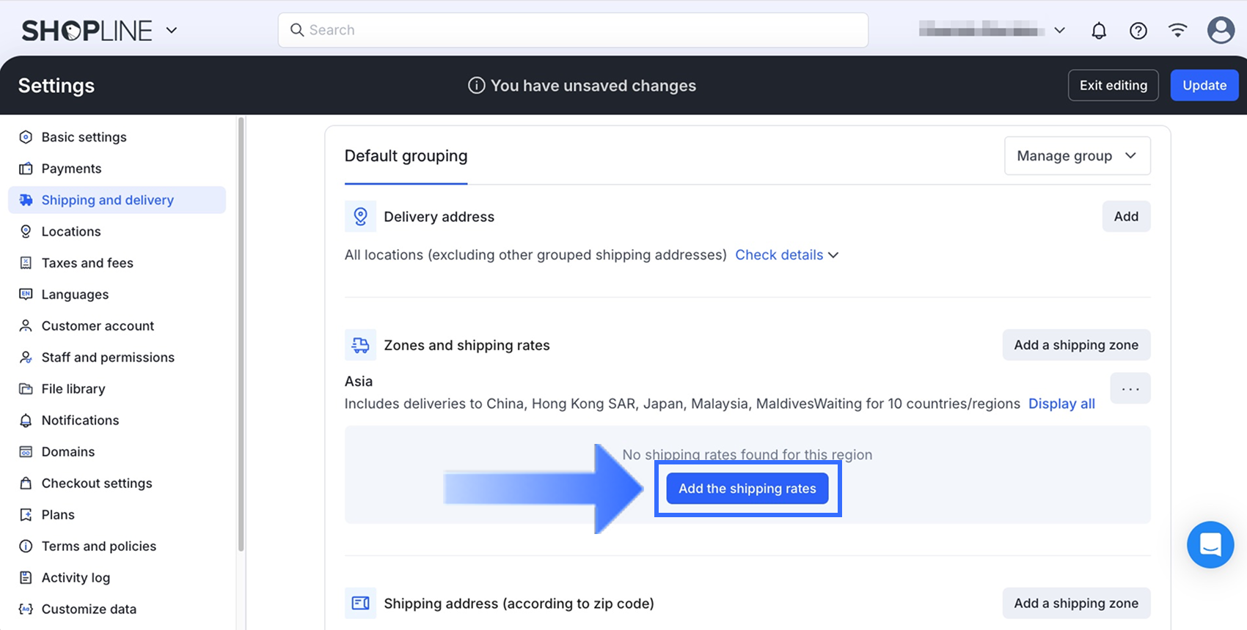
Task: Focus the Search input field
Action: pos(572,30)
